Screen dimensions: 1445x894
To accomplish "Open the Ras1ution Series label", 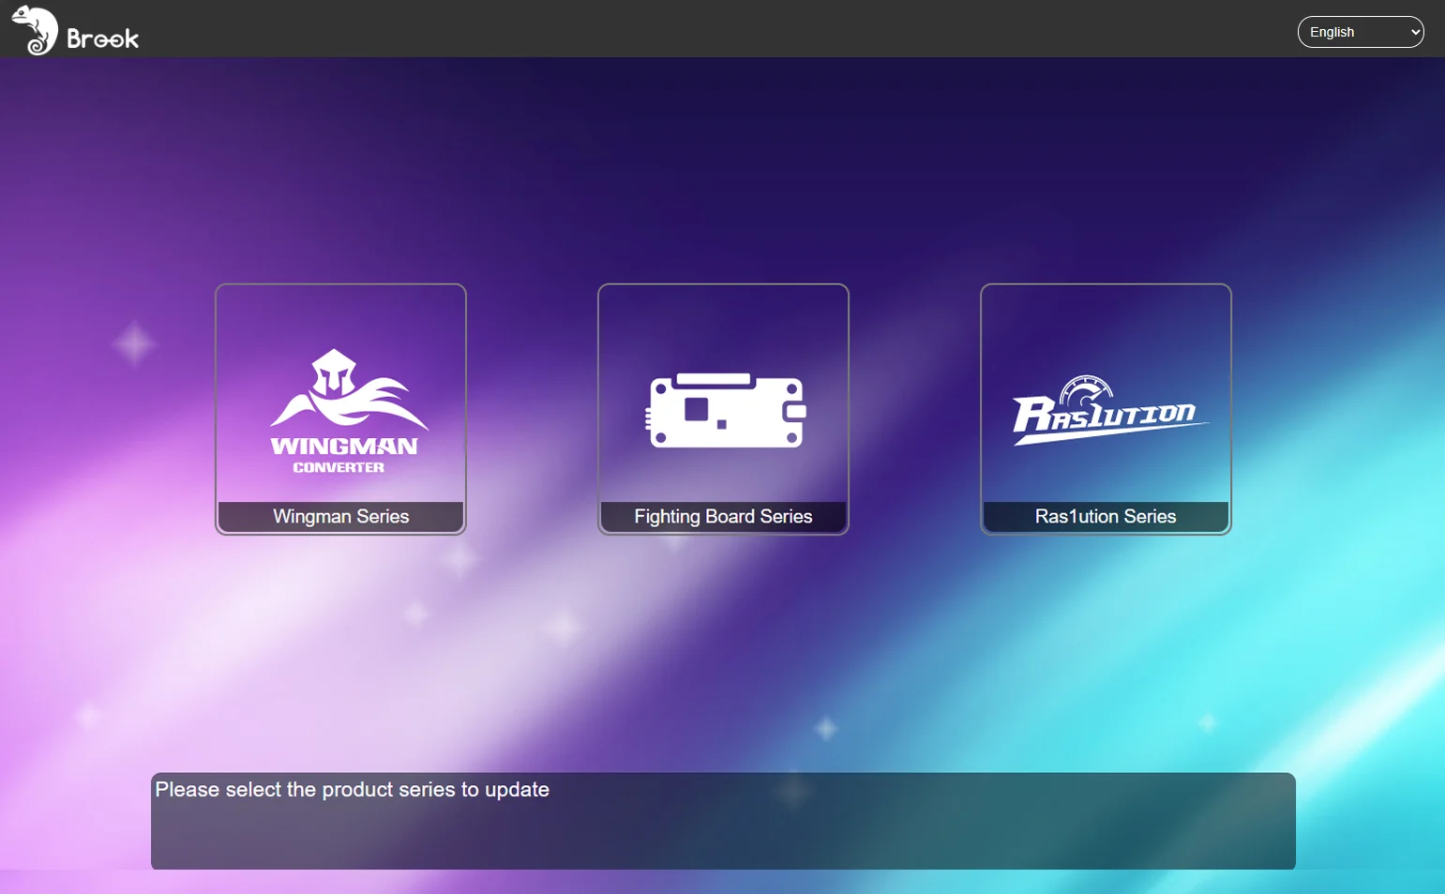I will point(1106,517).
